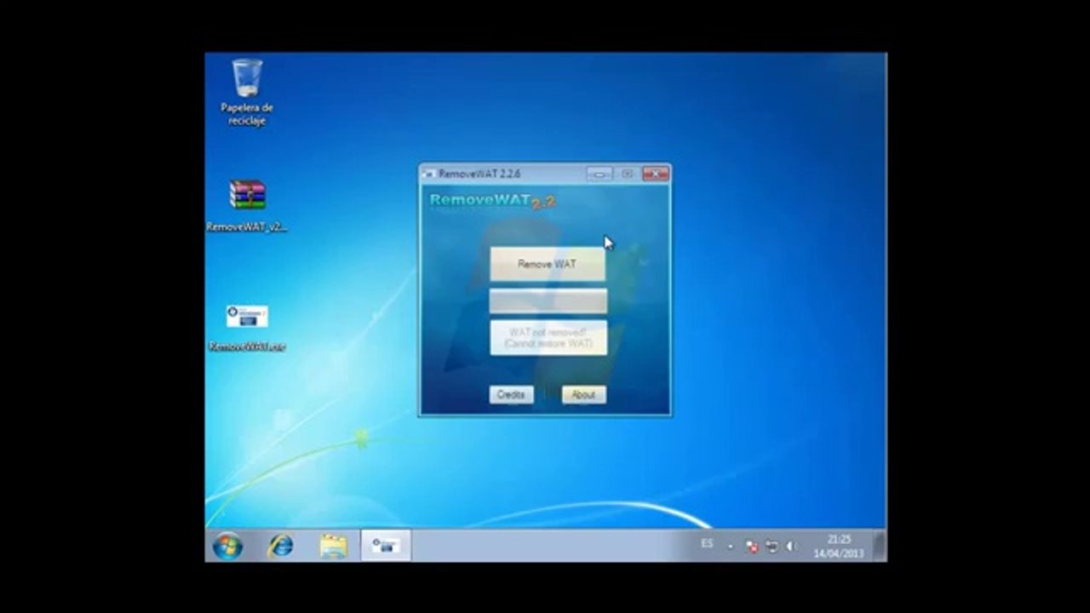
Task: Select the RemoveWAT WinRAR archive icon
Action: (247, 205)
